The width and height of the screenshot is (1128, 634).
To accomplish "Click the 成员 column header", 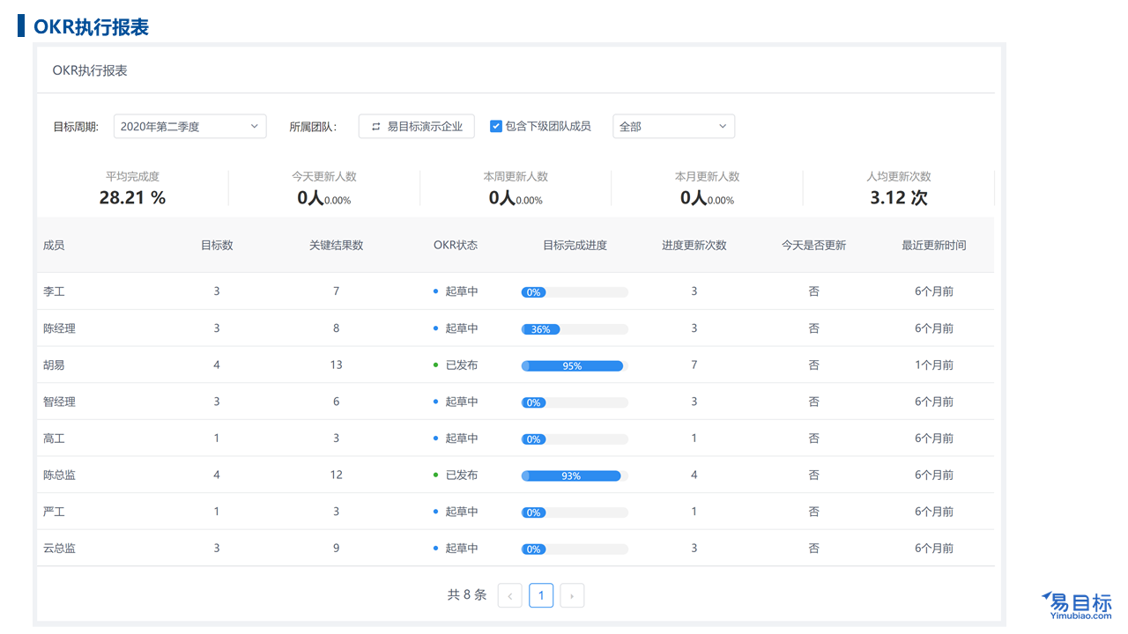I will (54, 245).
